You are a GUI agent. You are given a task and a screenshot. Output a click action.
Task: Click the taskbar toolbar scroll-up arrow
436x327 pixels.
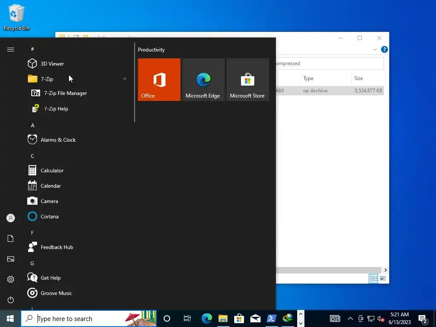click(301, 314)
